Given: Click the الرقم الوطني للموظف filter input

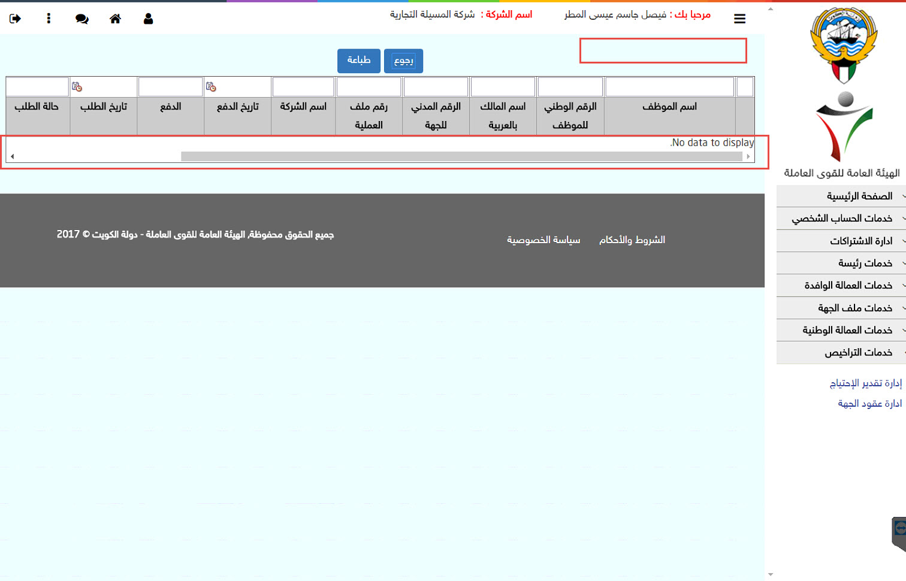Looking at the screenshot, I should tap(570, 87).
